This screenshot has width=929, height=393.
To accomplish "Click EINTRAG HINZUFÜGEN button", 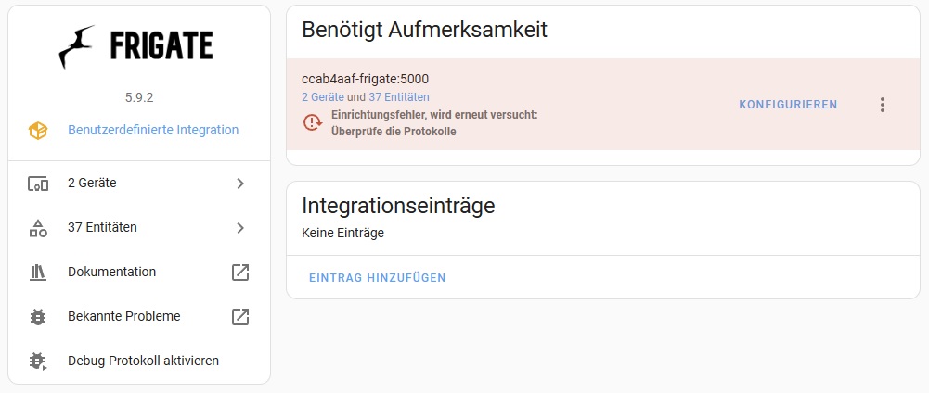I will pyautogui.click(x=377, y=277).
